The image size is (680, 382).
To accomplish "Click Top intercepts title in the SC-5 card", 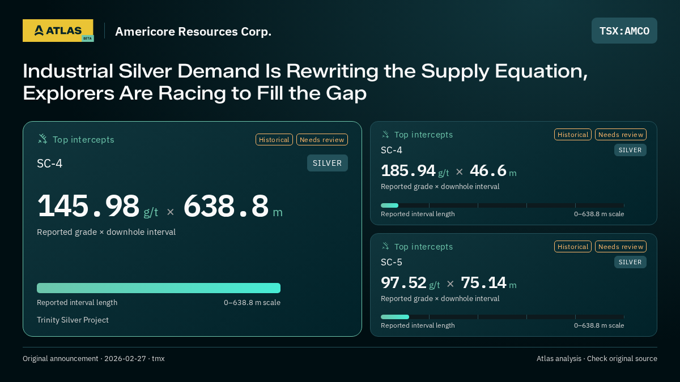I will pyautogui.click(x=423, y=247).
